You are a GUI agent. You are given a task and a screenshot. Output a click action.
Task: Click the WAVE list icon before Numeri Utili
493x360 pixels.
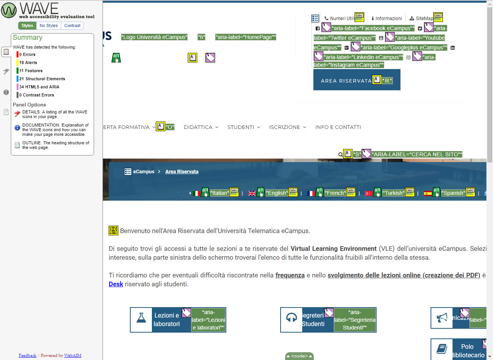315,18
